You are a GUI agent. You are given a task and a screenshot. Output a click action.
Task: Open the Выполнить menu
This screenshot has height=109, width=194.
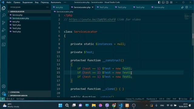(56, 2)
